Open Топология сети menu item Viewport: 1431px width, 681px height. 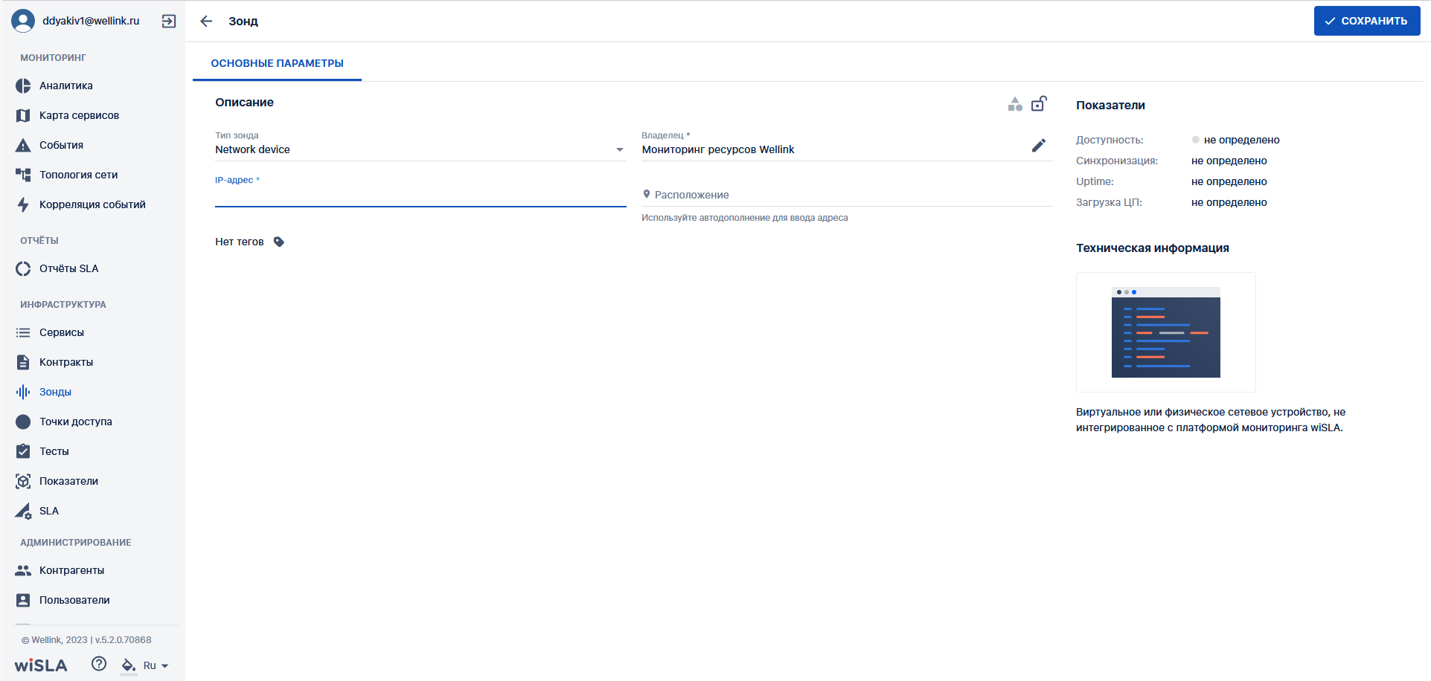click(x=78, y=175)
